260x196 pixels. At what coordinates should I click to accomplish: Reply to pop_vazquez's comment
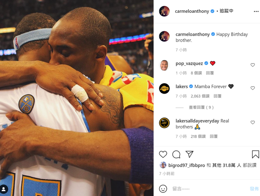210,73
